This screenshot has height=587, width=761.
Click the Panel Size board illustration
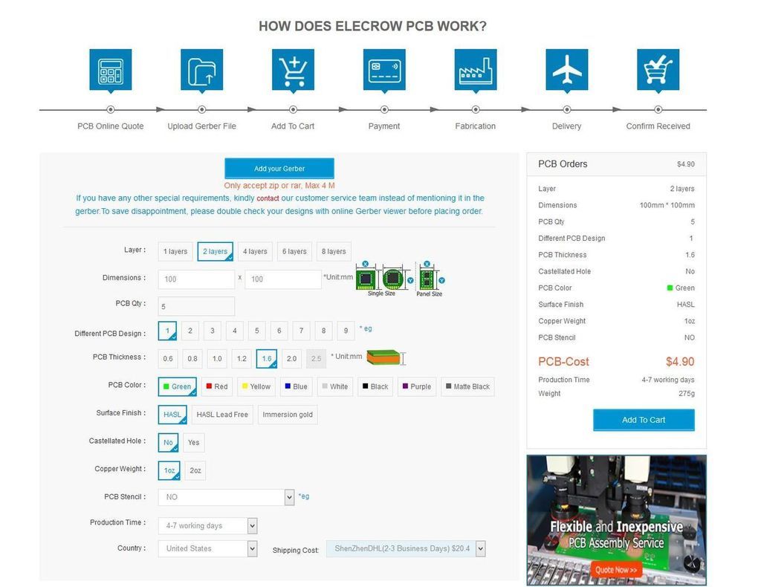[426, 279]
